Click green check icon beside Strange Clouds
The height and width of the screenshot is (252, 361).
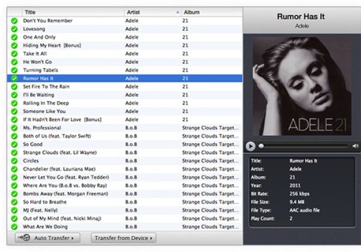point(14,153)
